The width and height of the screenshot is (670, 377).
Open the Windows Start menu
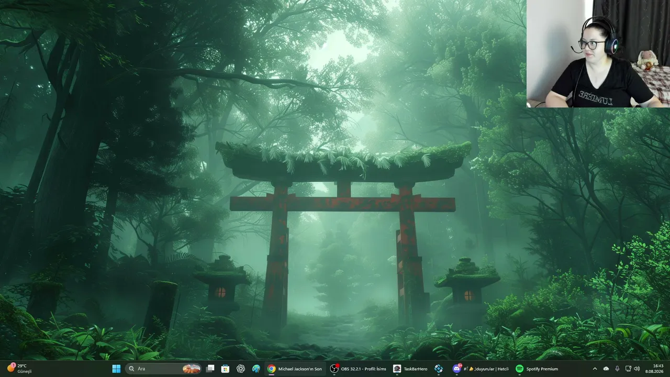(116, 369)
